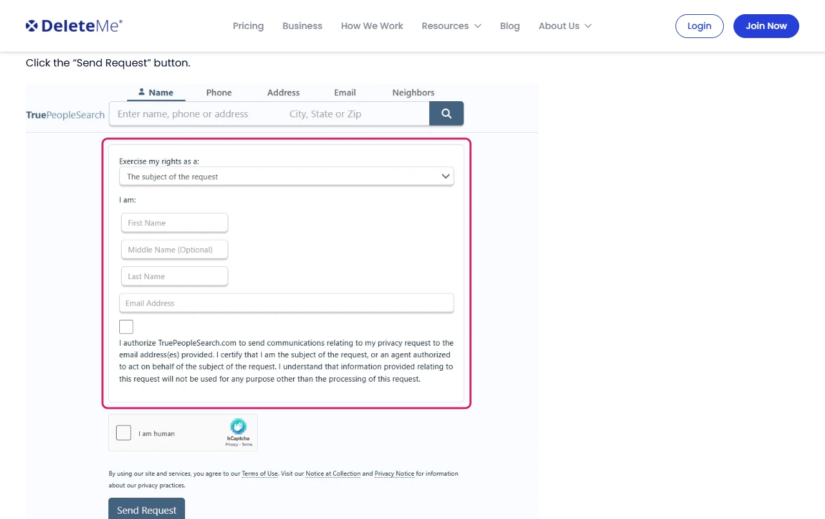Click the "Exercise my rights as a:" label

click(x=159, y=161)
